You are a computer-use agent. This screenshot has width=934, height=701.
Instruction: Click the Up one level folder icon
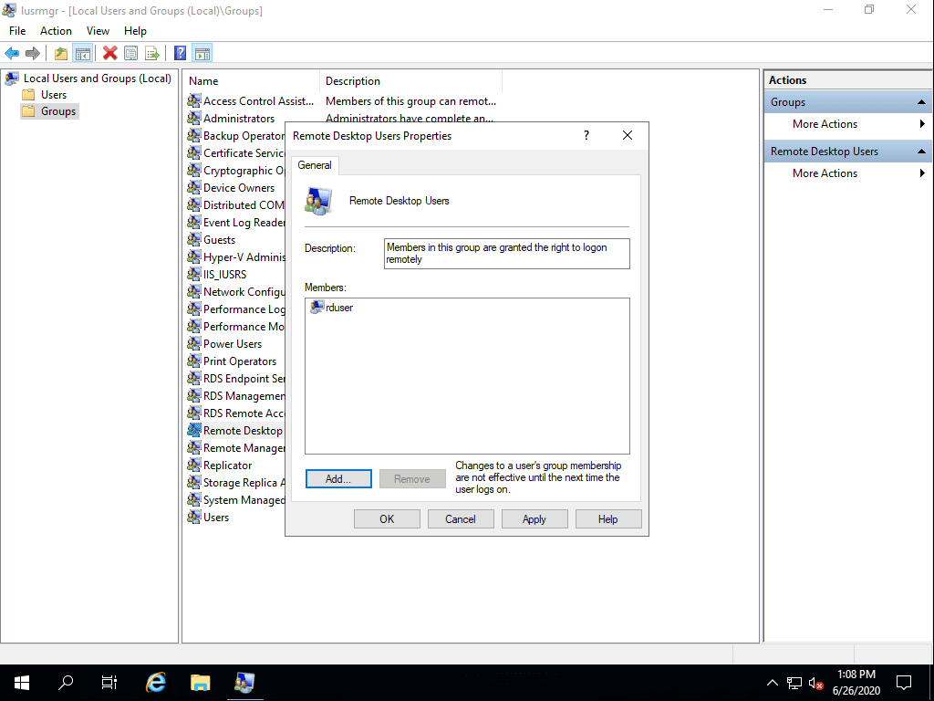[60, 53]
